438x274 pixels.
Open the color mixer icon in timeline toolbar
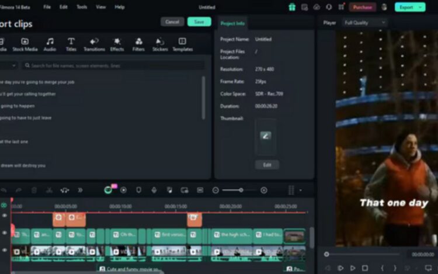[x=169, y=190]
